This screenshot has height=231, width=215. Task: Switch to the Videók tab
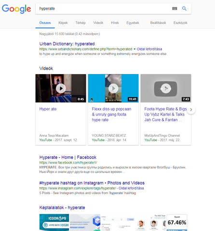point(98,23)
